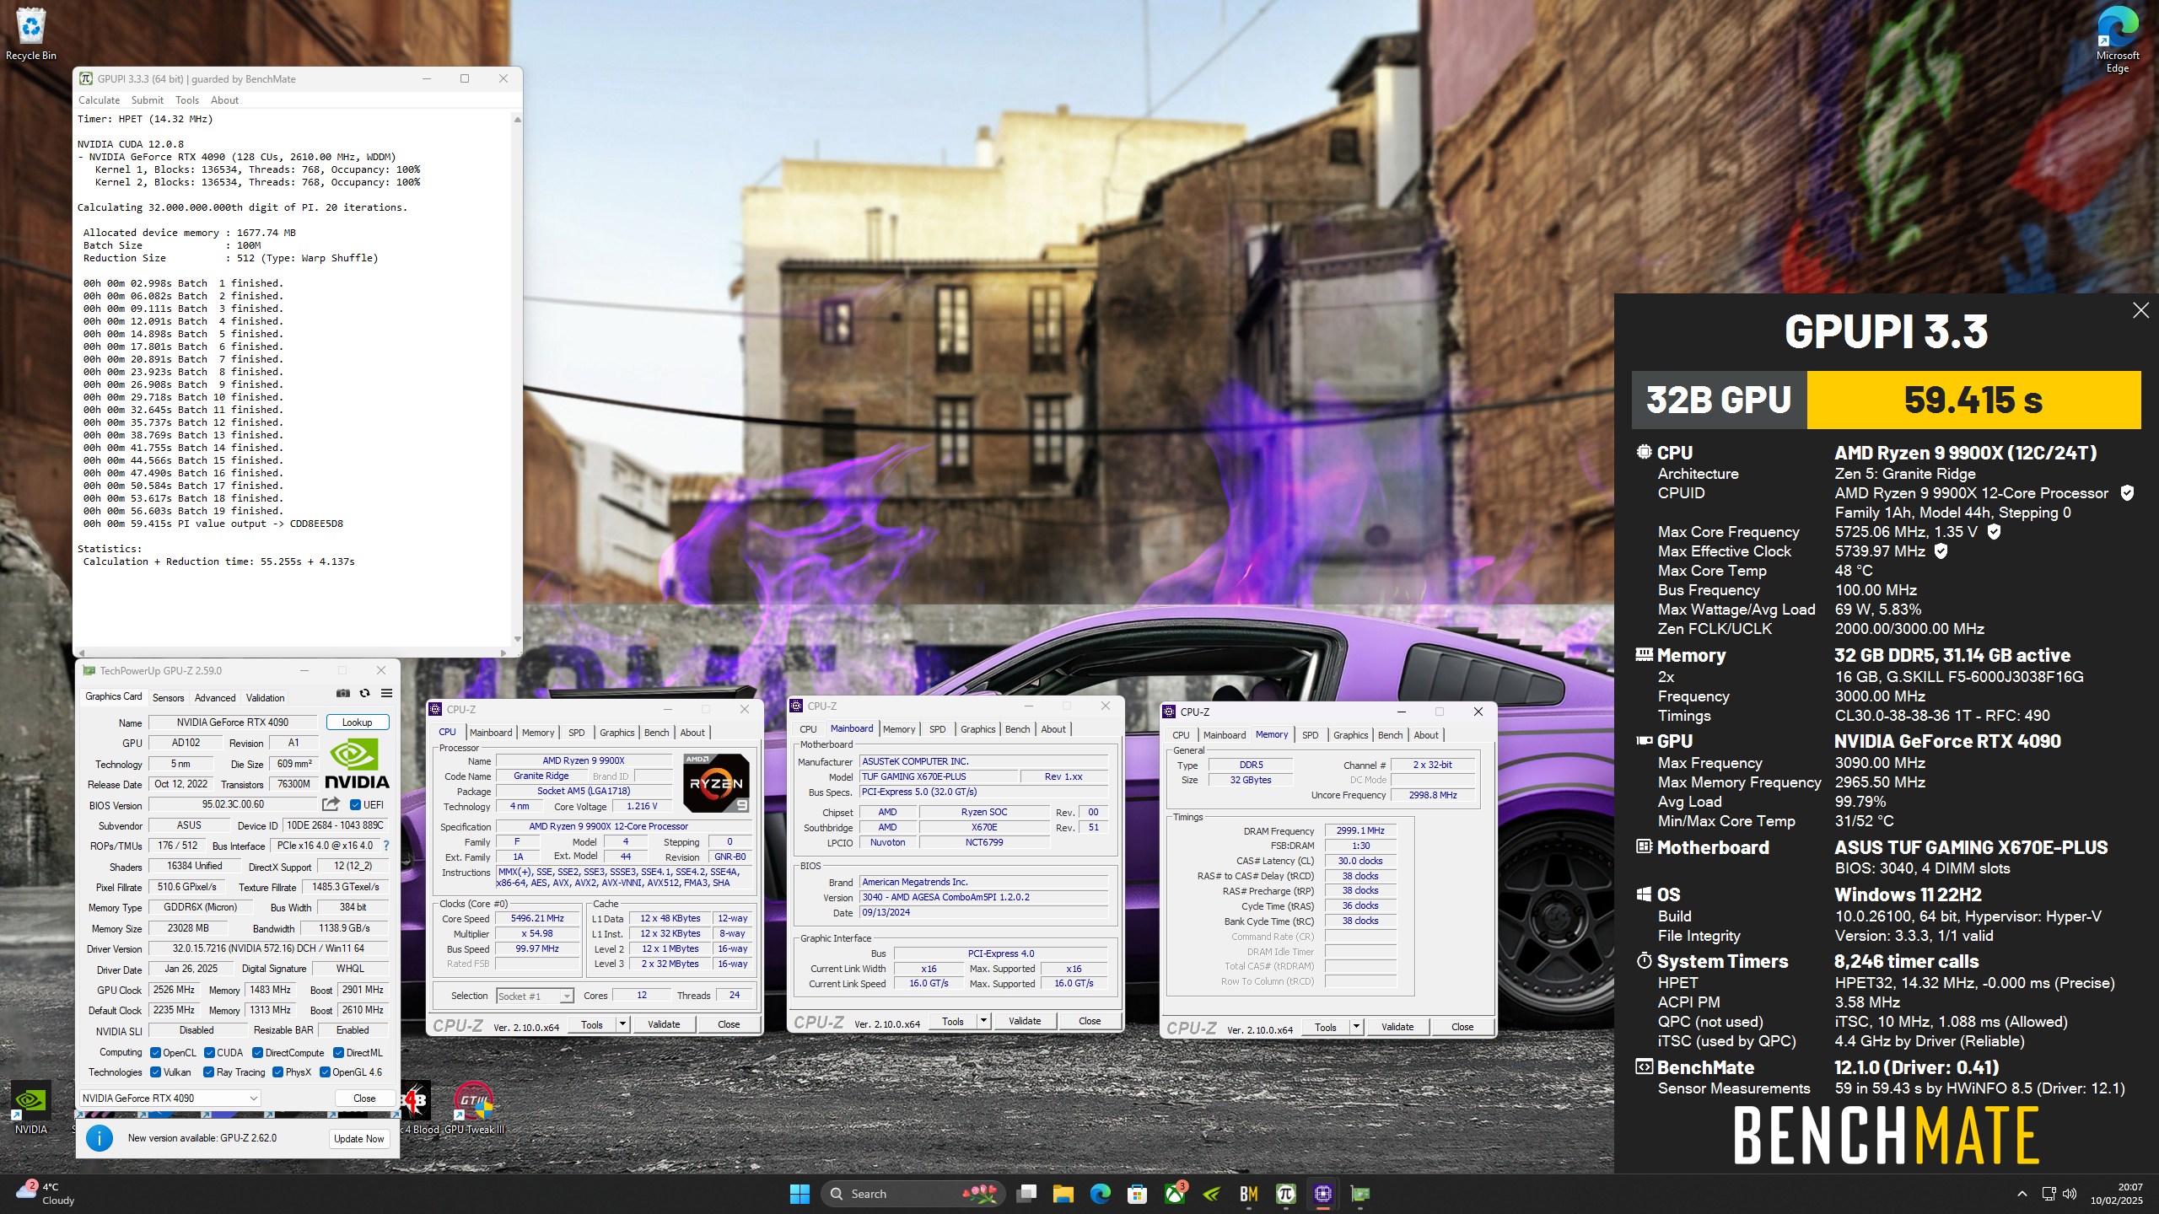Open the Microsoft Edge desktop shortcut

(x=2118, y=40)
